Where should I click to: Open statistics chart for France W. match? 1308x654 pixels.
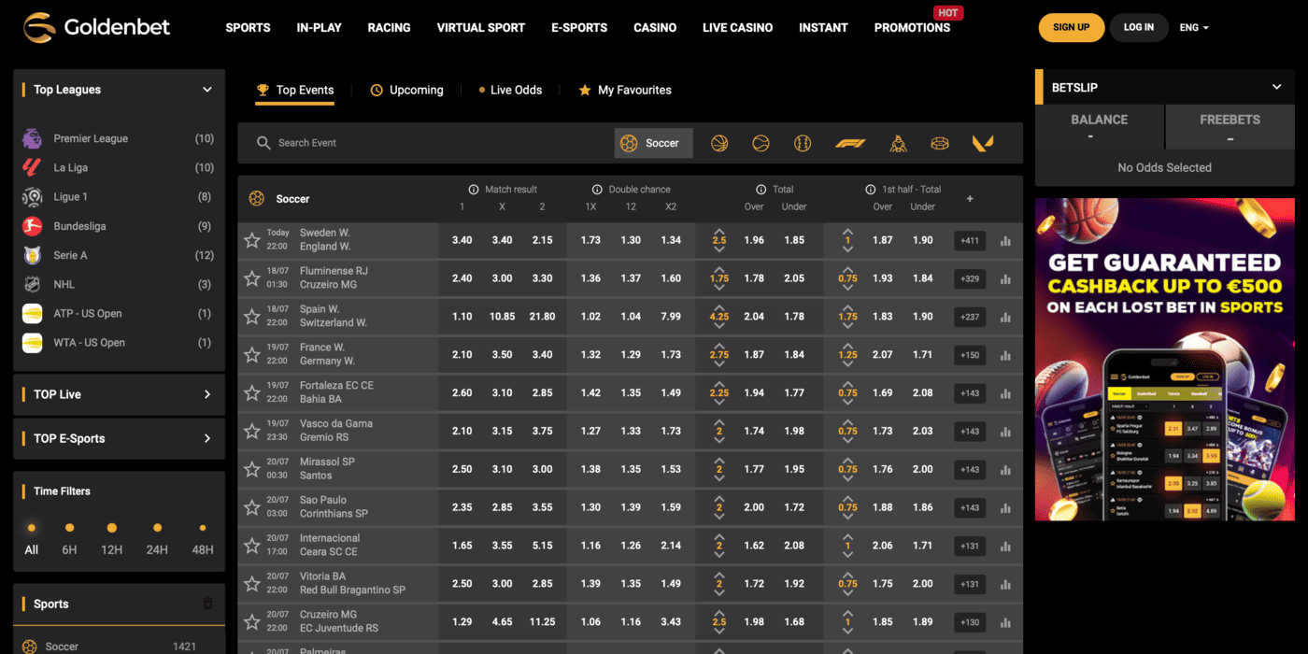(x=1005, y=355)
